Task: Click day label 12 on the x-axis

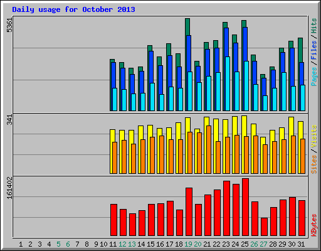Action: pos(122,244)
